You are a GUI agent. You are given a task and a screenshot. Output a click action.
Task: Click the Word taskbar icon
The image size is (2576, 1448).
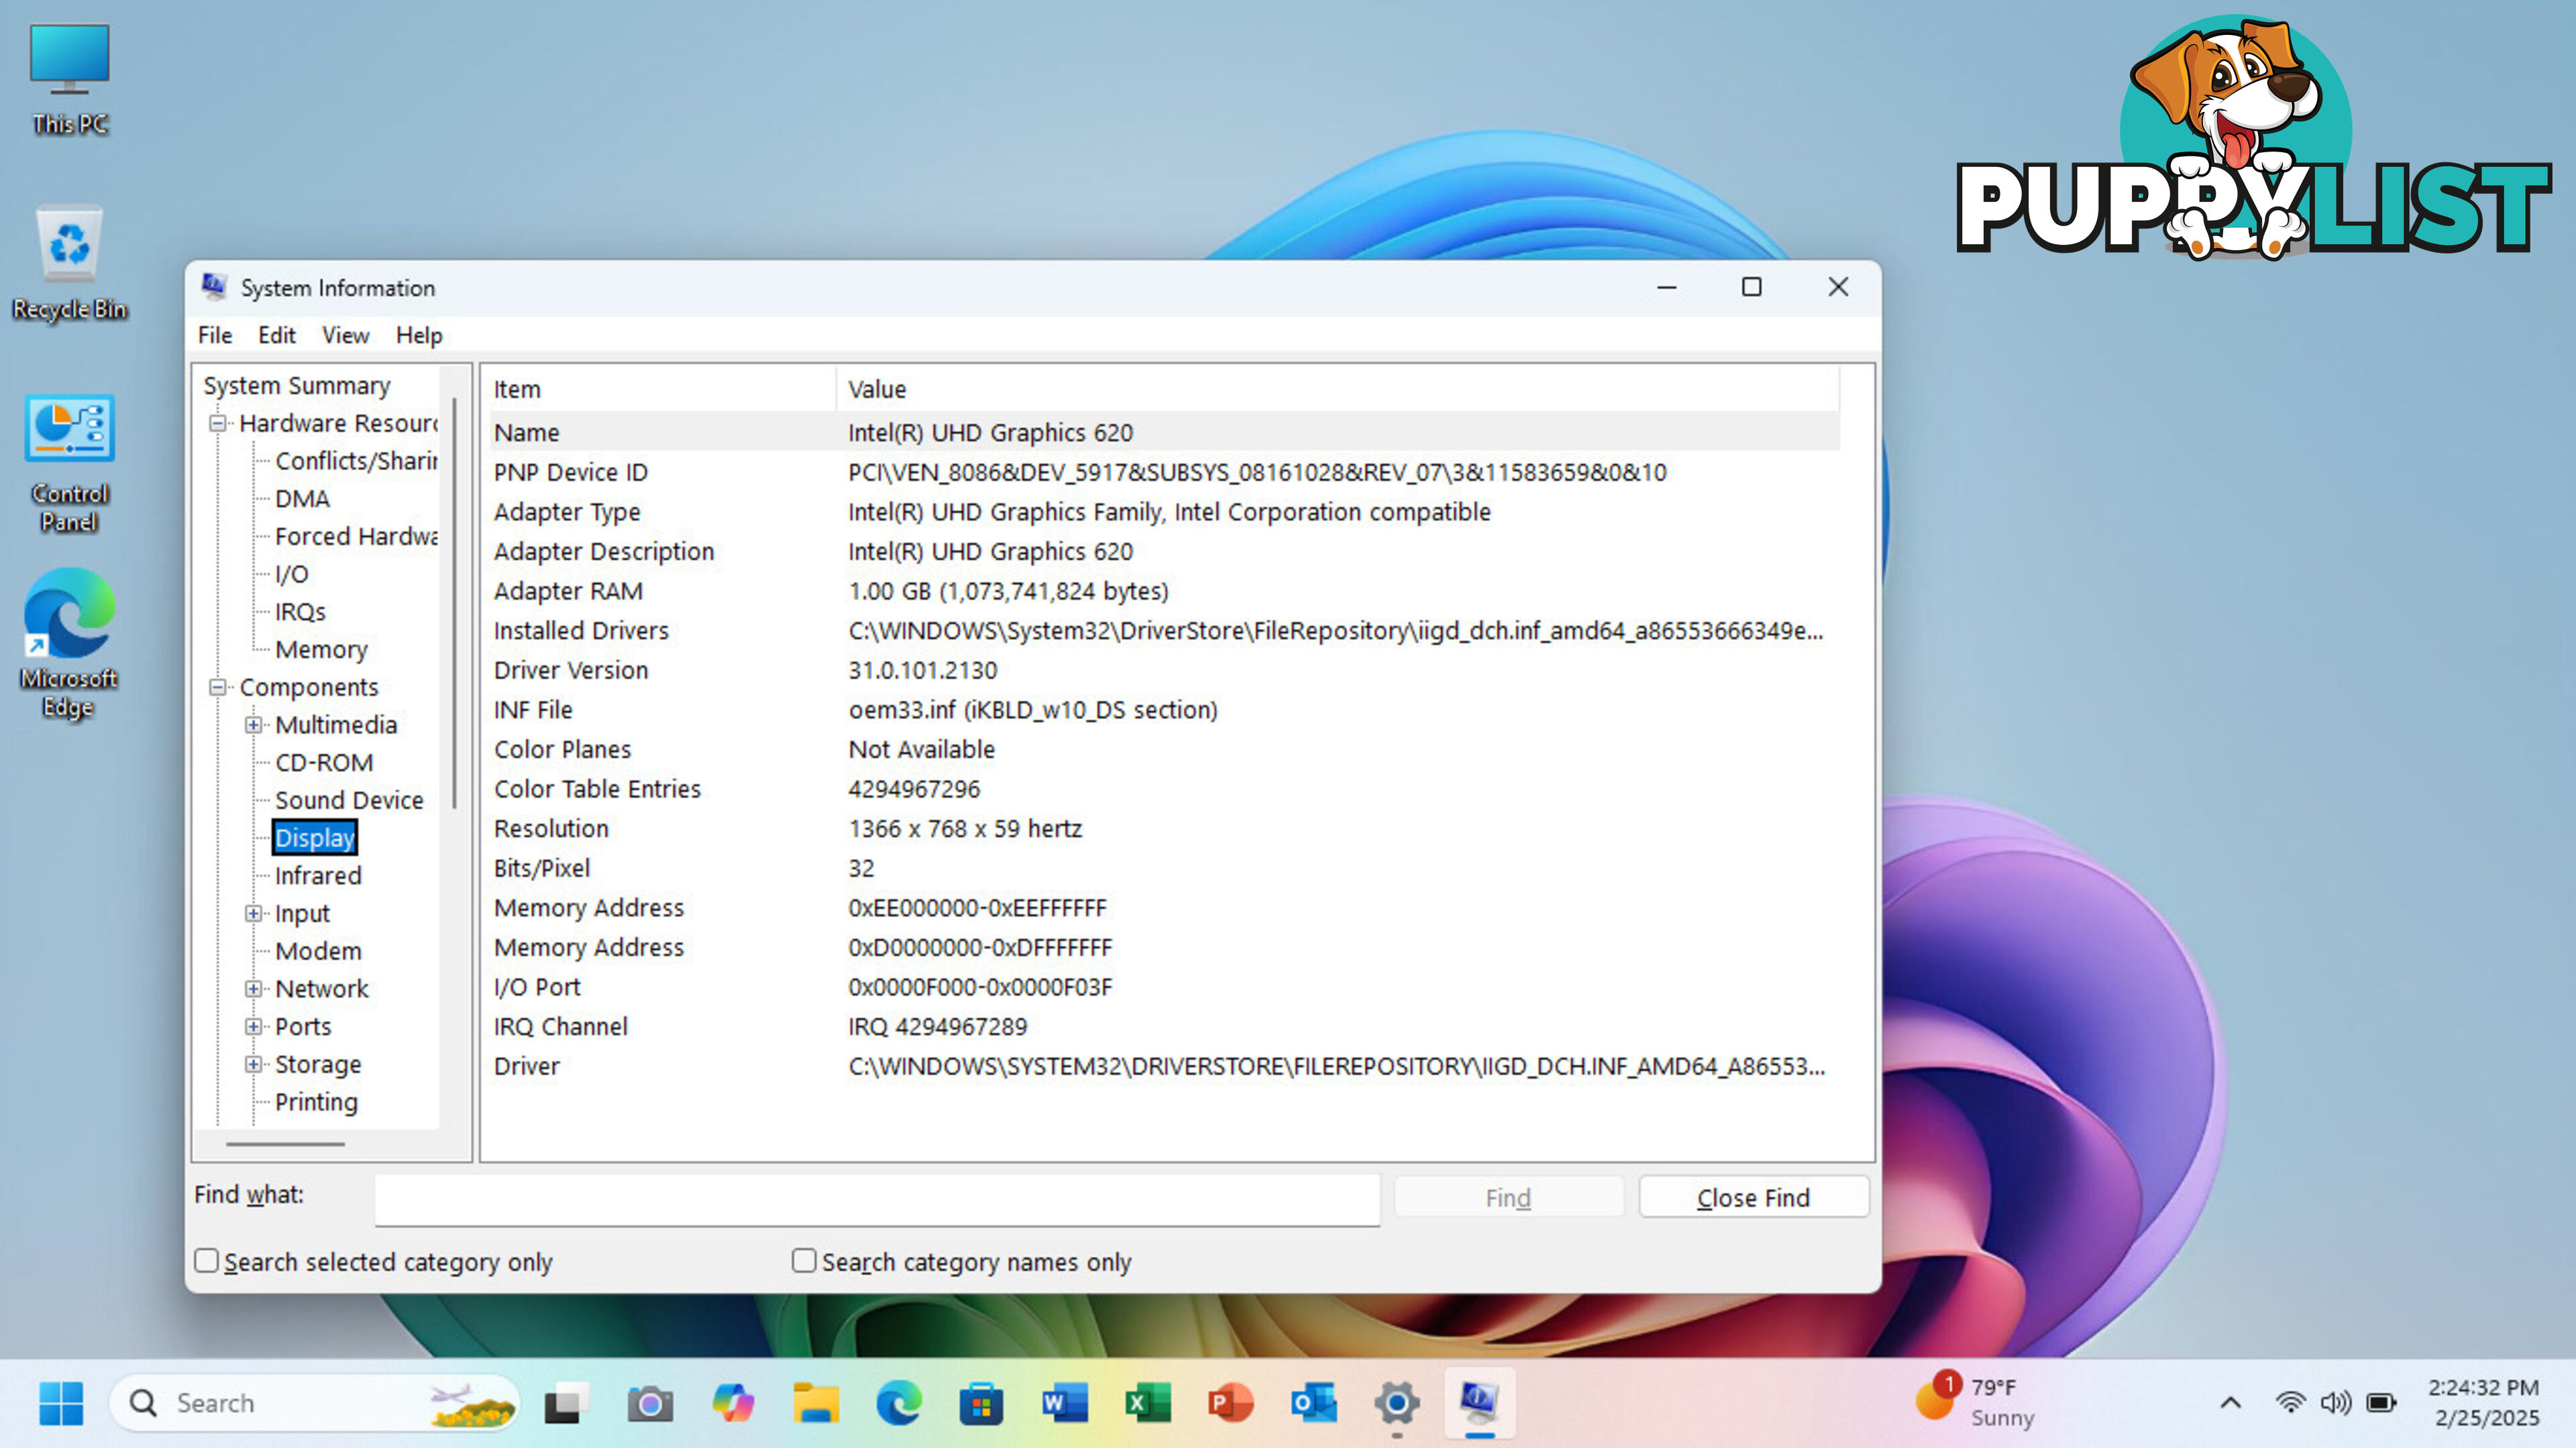[1063, 1402]
